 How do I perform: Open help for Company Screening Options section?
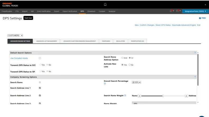(195, 77)
